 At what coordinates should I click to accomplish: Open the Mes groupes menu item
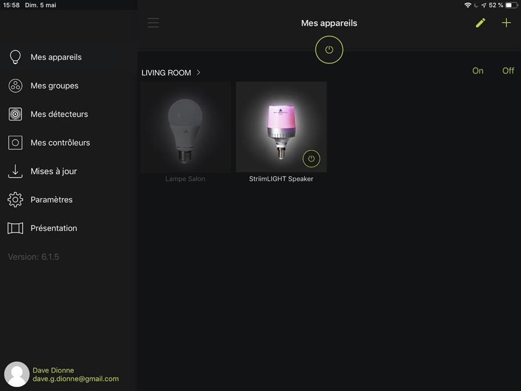pos(54,86)
